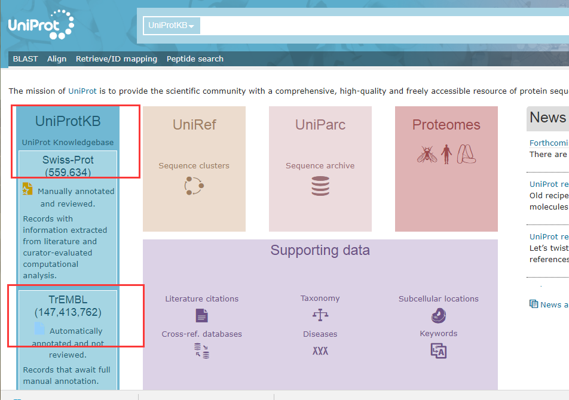Open TrEMBL (147,413,762) entries
The width and height of the screenshot is (569, 400).
point(68,306)
